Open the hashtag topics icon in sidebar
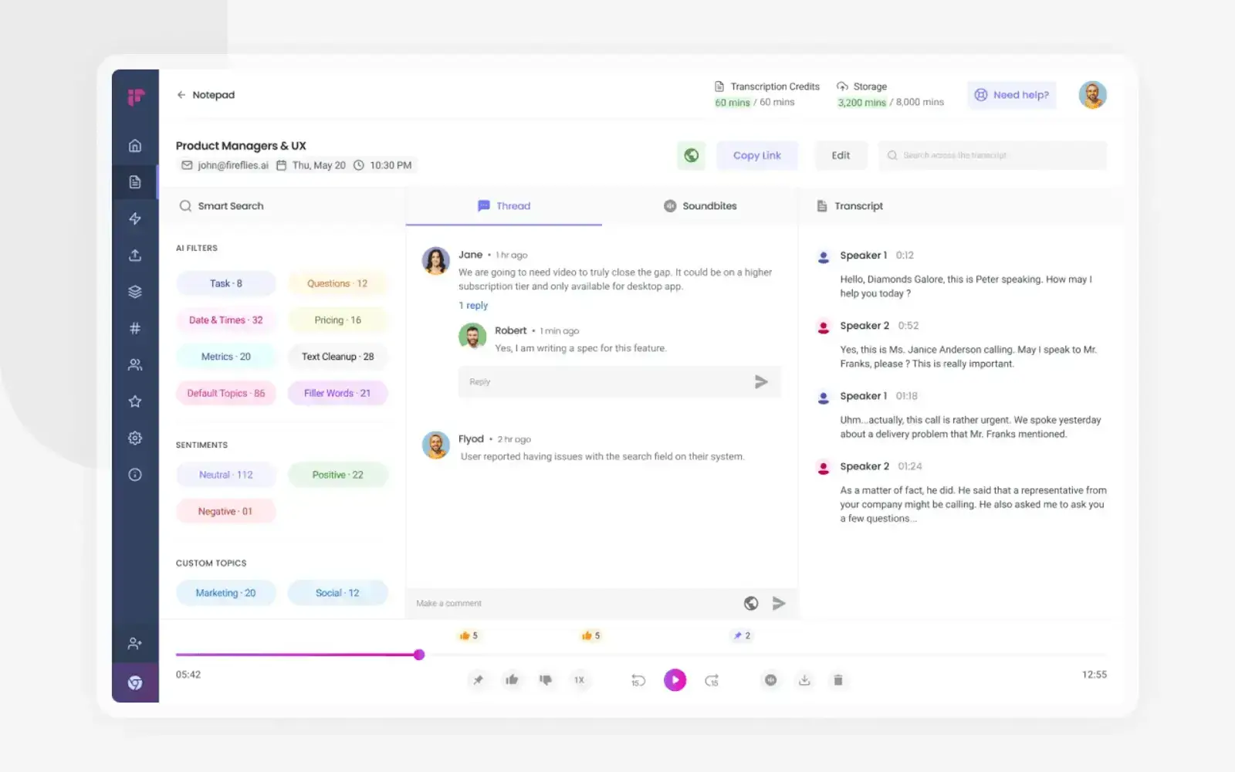This screenshot has width=1235, height=772. (x=135, y=328)
